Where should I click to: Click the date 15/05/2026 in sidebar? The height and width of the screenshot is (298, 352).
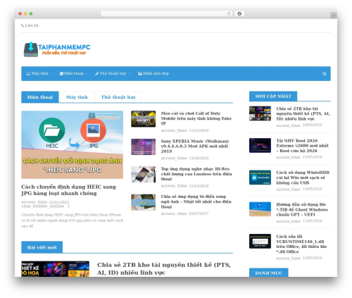[x=312, y=157]
